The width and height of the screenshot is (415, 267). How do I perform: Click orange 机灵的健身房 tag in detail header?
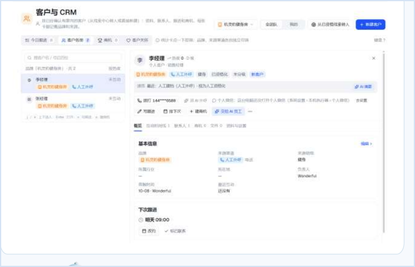[151, 74]
